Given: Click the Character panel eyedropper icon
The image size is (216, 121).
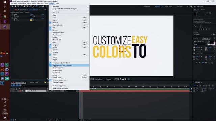Looking at the screenshot, I should pos(209,42).
